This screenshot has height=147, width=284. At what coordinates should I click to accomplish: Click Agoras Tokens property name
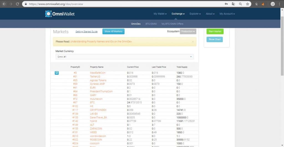pyautogui.click(x=98, y=80)
